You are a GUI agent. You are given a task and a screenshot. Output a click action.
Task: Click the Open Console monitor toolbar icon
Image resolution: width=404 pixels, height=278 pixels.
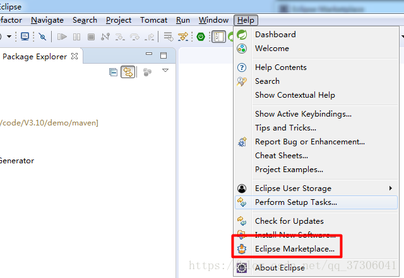25,37
